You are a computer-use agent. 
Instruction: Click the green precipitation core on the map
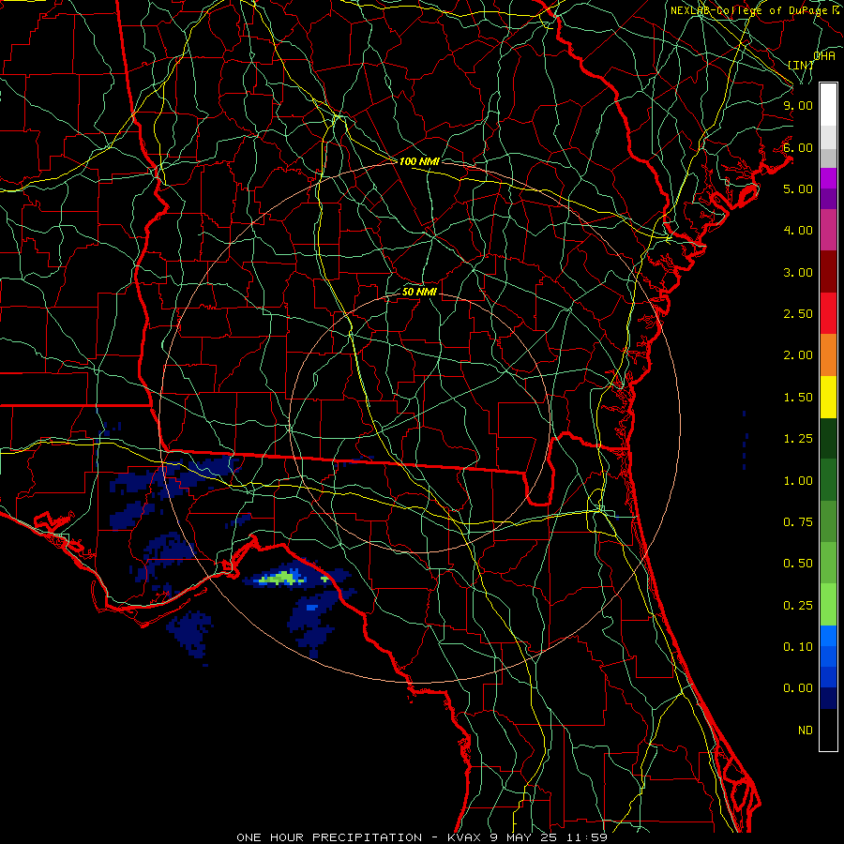tap(281, 579)
